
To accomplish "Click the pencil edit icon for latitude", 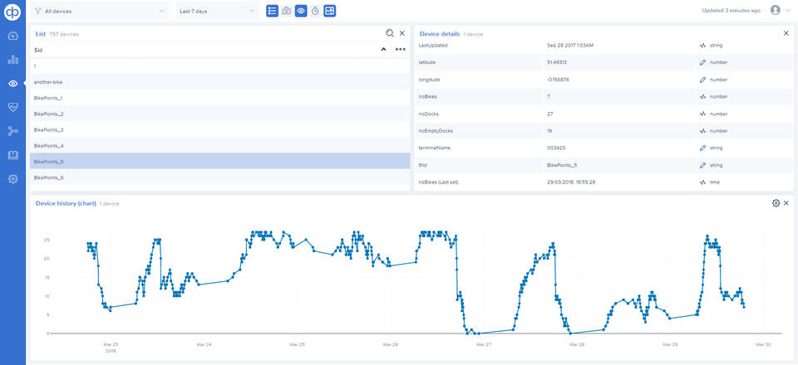I will click(702, 63).
